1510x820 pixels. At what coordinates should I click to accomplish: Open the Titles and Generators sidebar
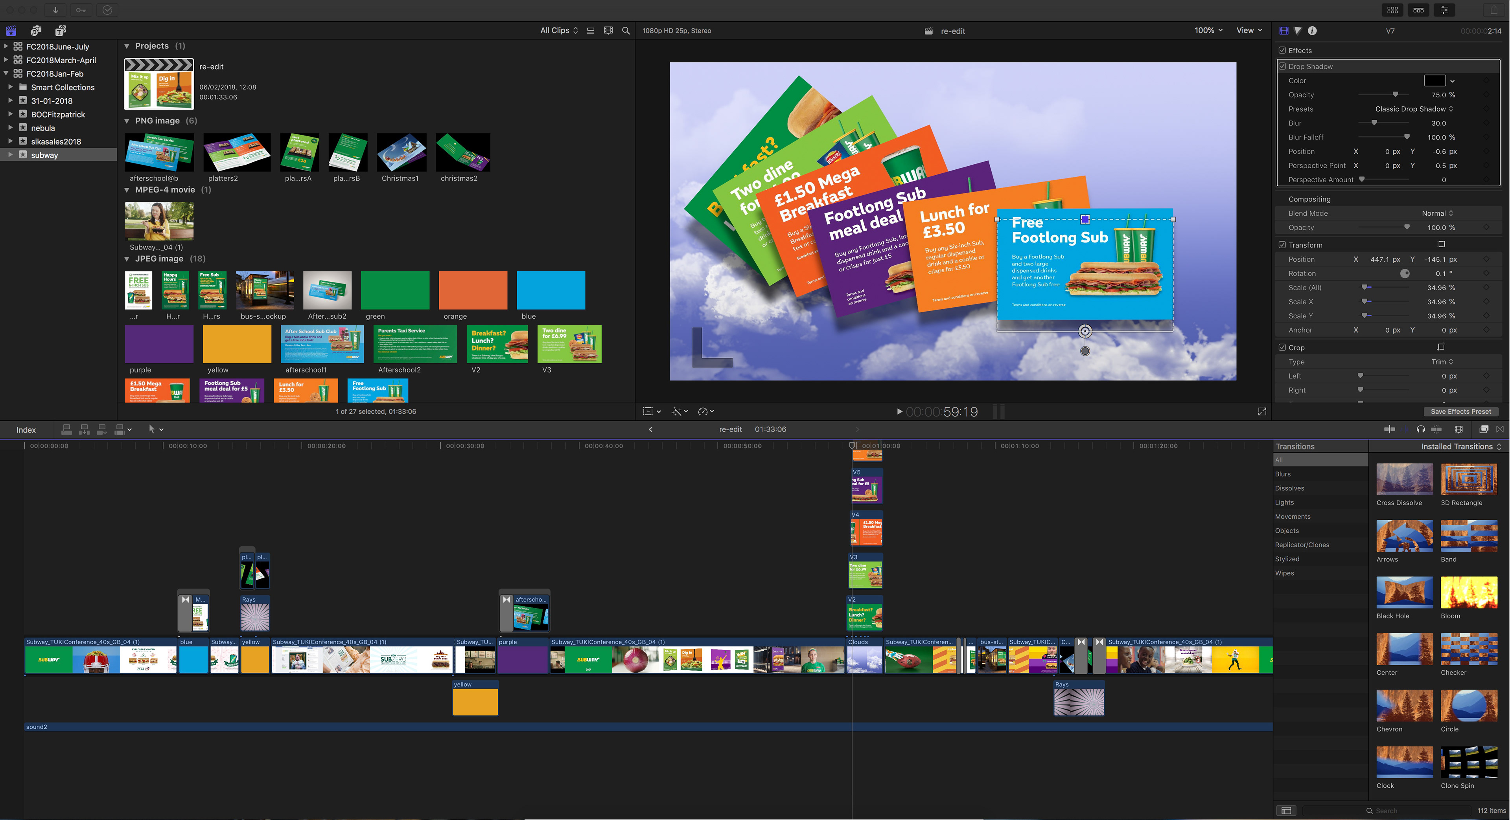click(x=61, y=31)
